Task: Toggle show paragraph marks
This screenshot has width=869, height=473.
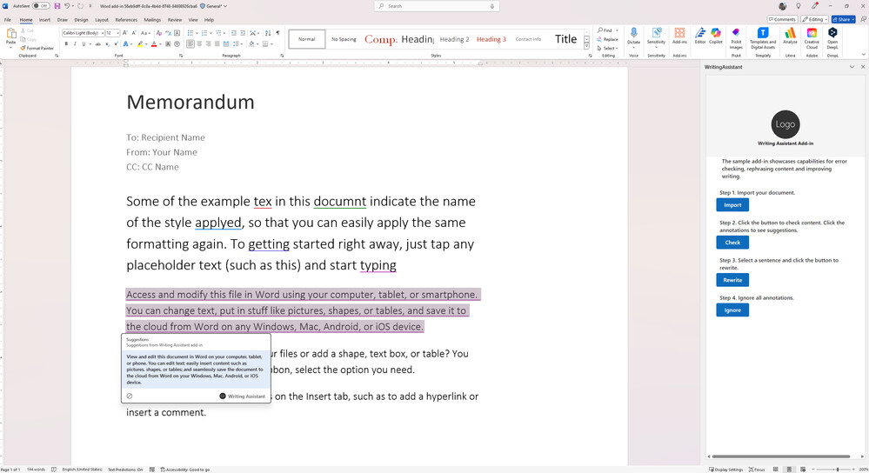Action: [277, 33]
